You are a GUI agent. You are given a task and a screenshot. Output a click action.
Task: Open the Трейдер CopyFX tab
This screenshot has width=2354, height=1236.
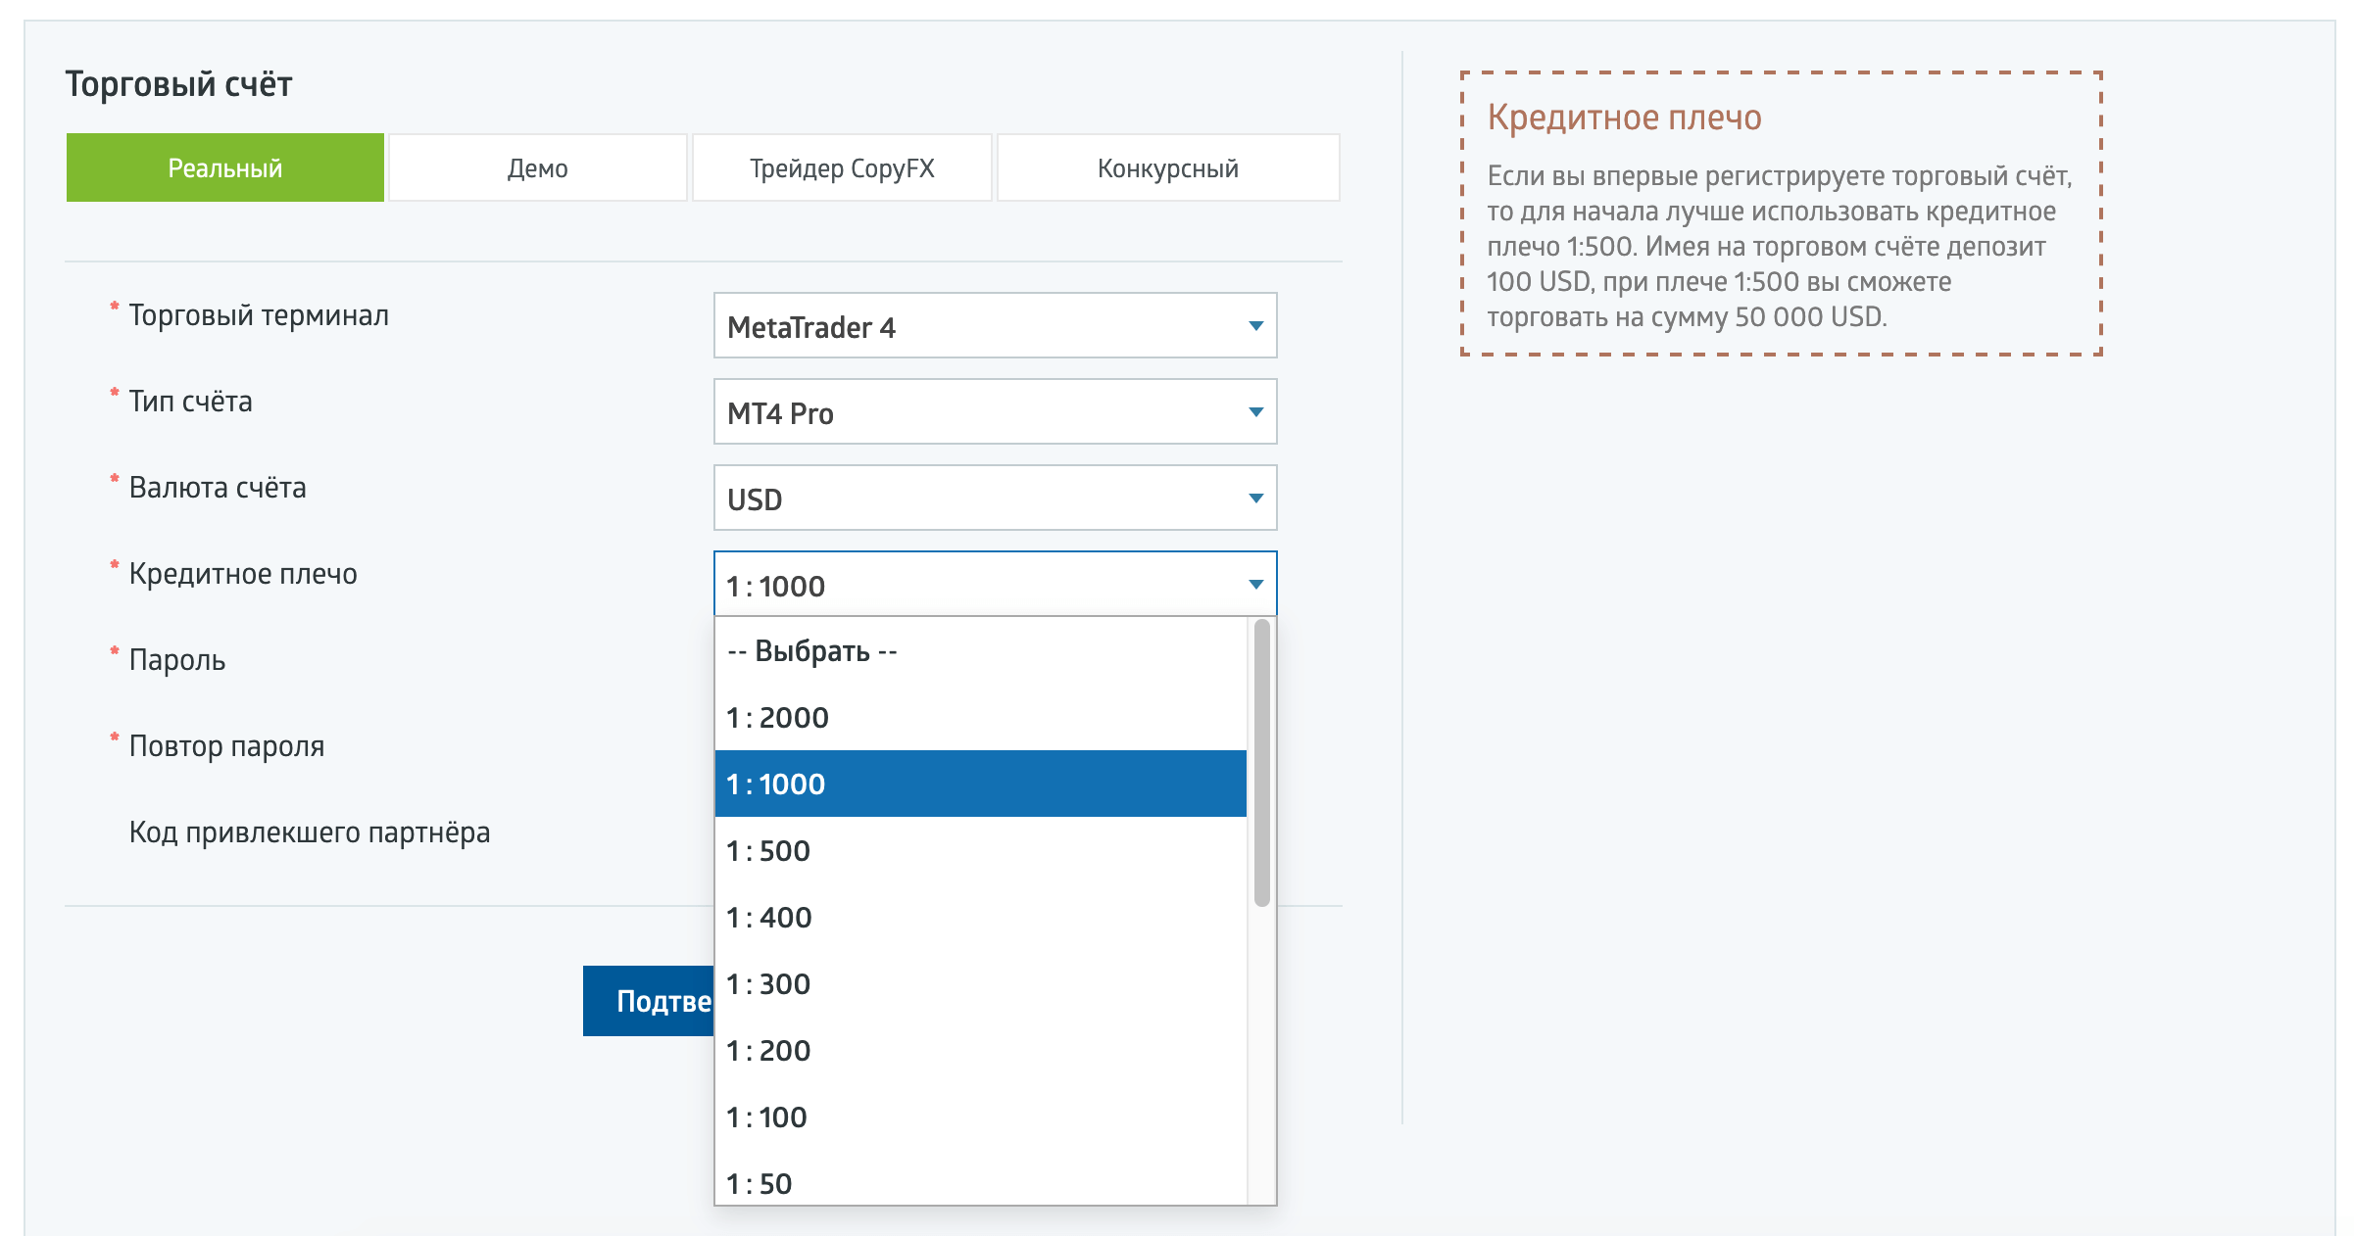(x=842, y=168)
